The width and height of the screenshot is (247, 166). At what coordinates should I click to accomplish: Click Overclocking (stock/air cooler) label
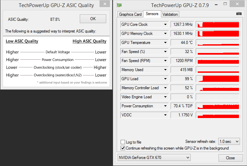58,67
